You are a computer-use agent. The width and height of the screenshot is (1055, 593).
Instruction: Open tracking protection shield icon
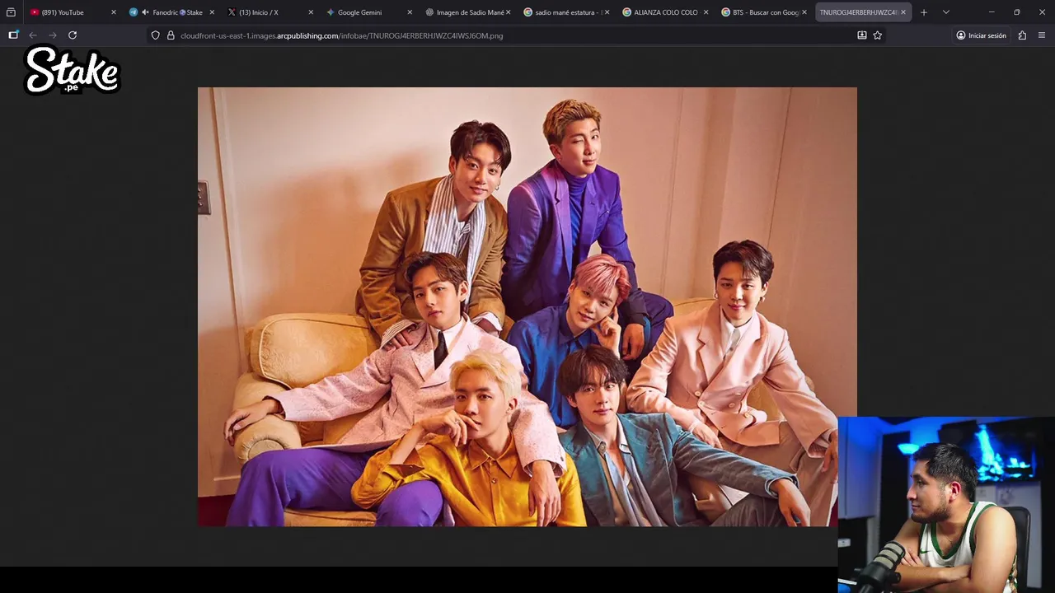coord(155,35)
